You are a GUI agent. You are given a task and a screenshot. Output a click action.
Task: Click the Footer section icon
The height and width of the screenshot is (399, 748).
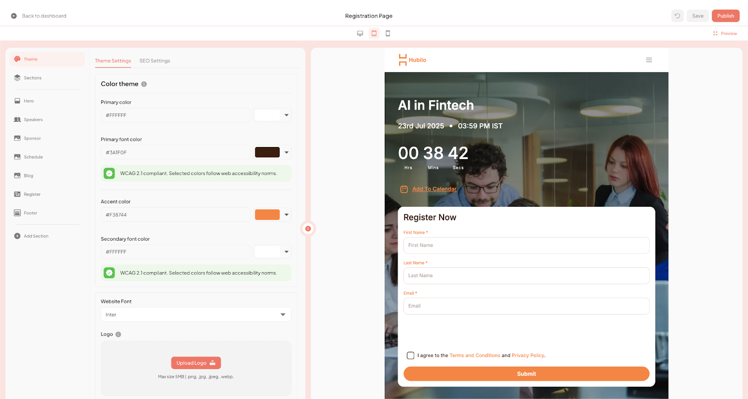coord(17,213)
